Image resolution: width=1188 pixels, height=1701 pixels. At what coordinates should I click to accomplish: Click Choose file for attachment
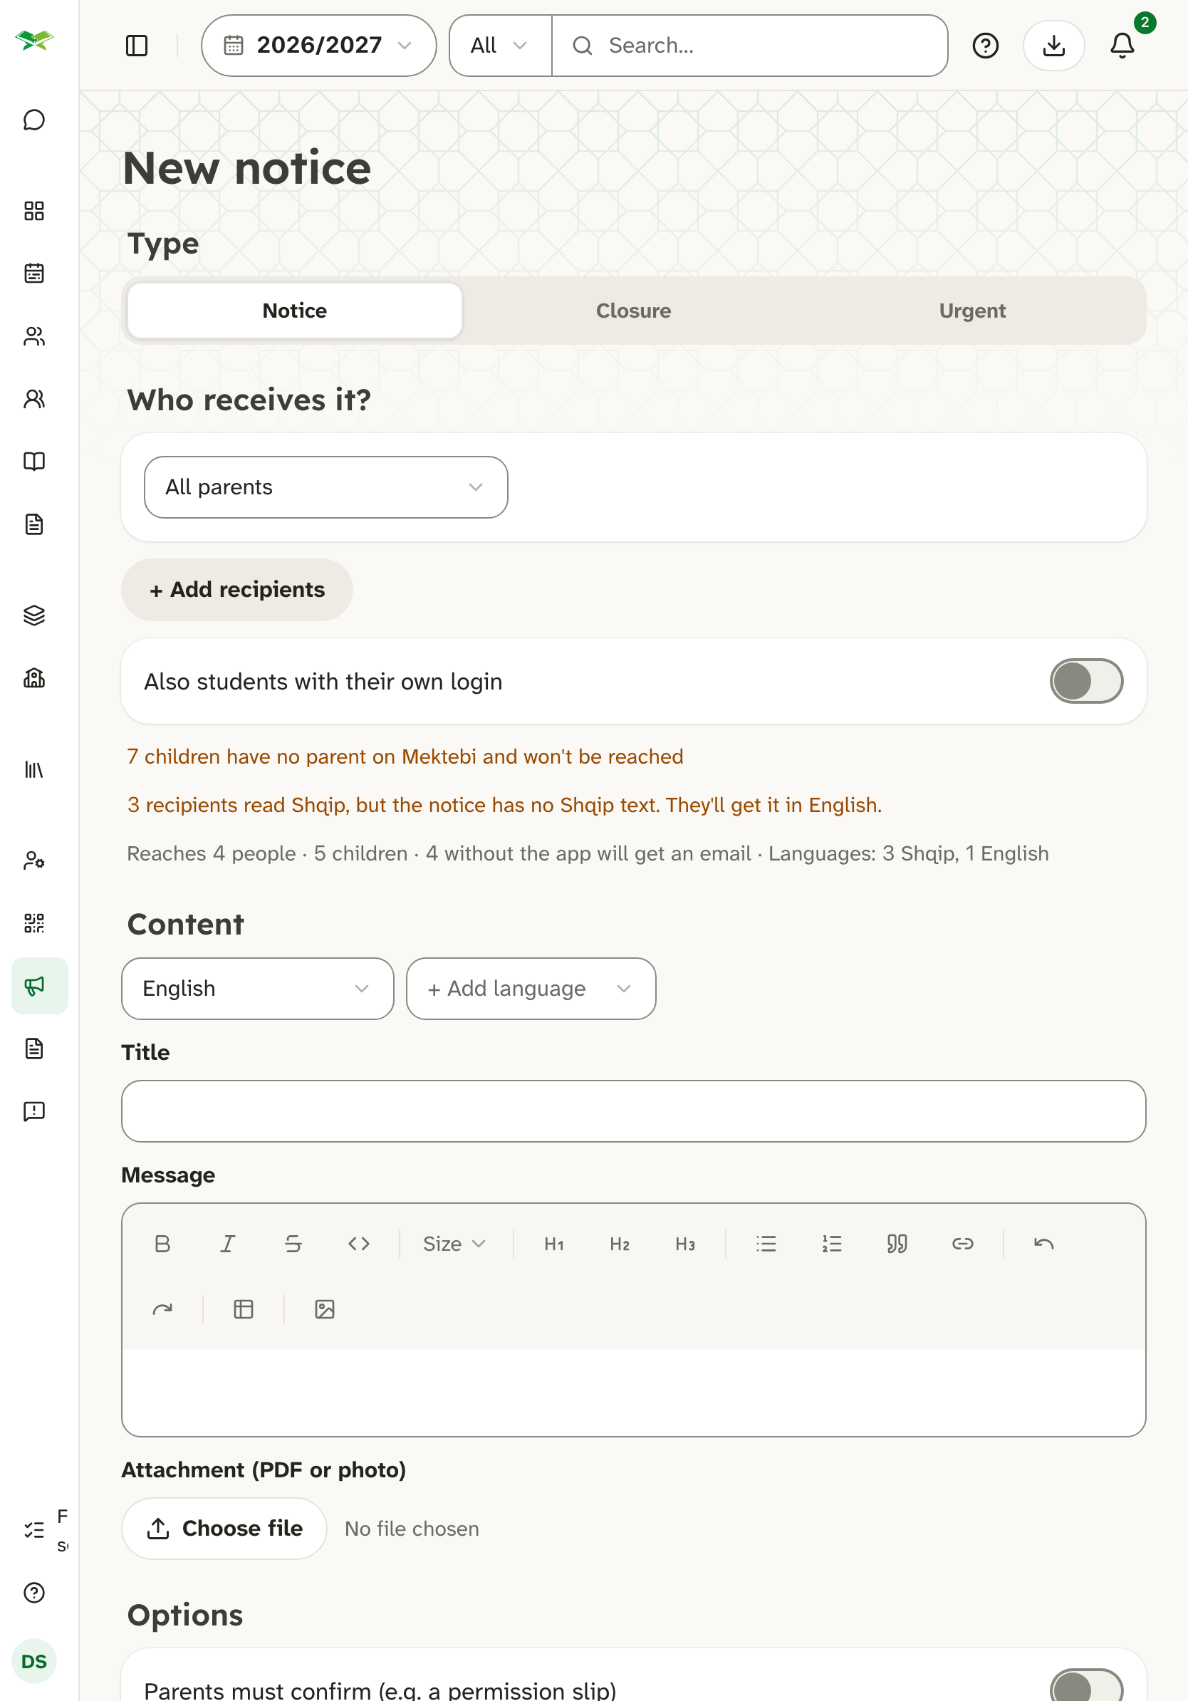pyautogui.click(x=224, y=1529)
